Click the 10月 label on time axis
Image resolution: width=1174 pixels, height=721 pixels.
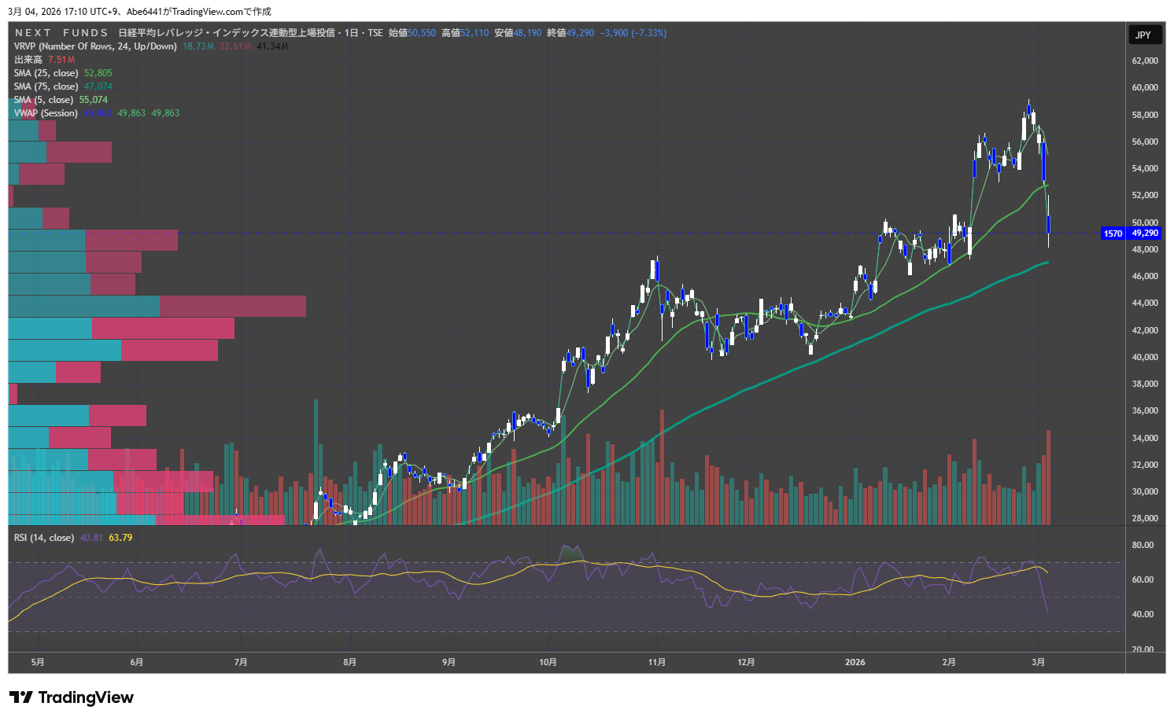tap(548, 662)
